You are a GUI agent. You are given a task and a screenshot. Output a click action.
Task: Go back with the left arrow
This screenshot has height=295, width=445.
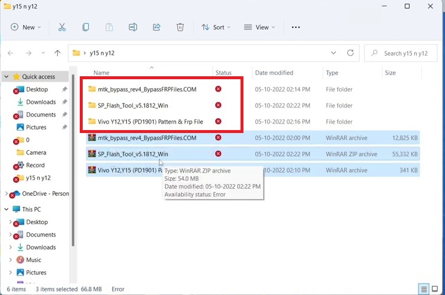(x=11, y=53)
